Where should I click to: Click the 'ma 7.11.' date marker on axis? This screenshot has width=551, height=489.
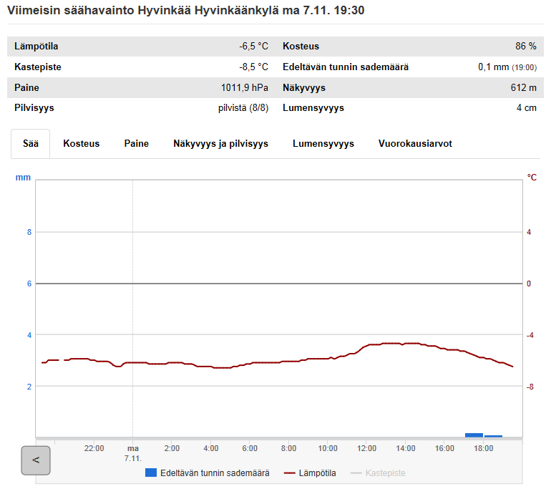(x=132, y=452)
